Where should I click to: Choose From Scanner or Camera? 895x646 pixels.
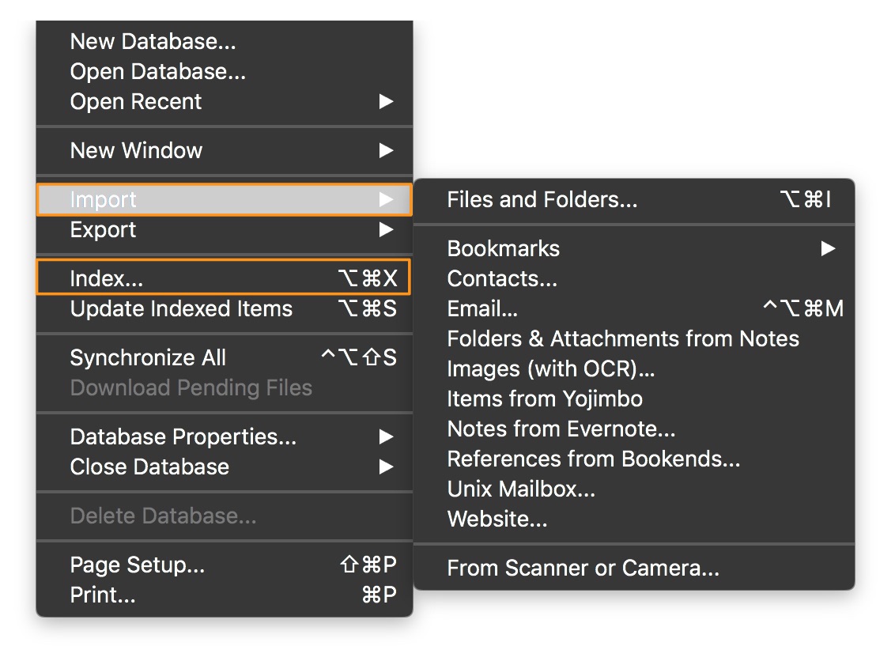[x=583, y=569]
